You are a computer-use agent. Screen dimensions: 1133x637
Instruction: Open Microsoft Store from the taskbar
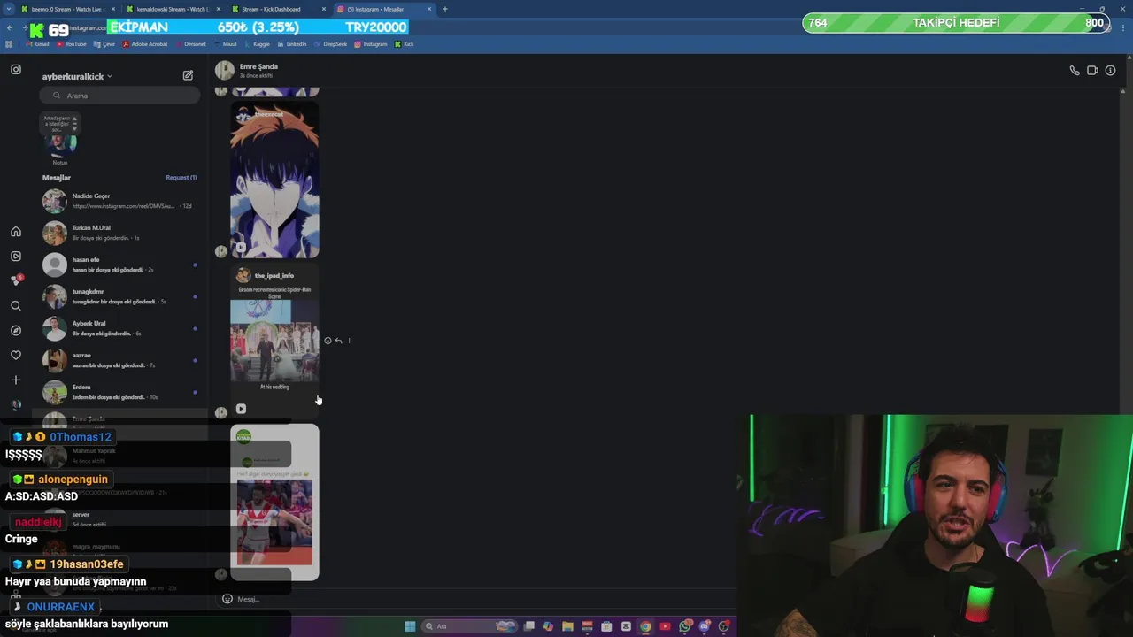point(606,626)
